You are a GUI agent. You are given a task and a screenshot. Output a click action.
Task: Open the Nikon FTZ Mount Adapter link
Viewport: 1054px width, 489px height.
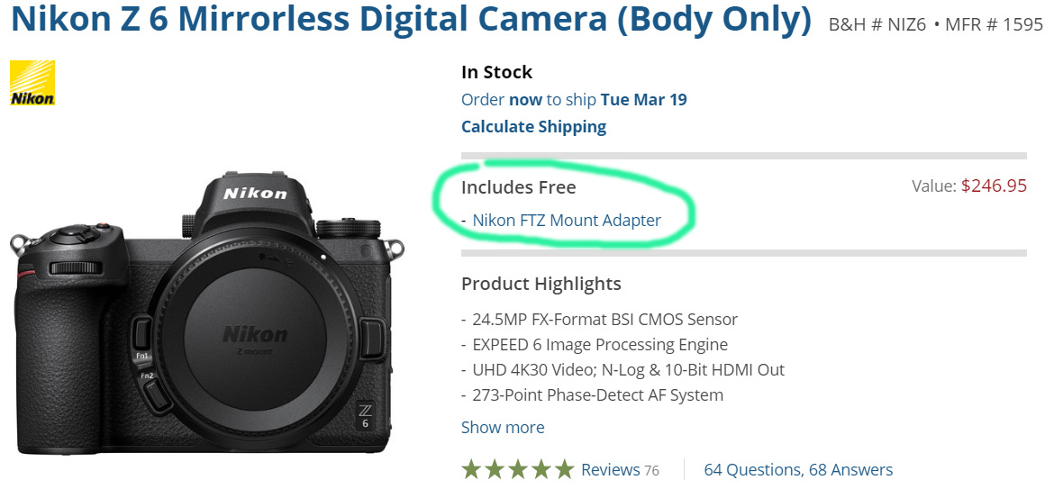coord(567,221)
